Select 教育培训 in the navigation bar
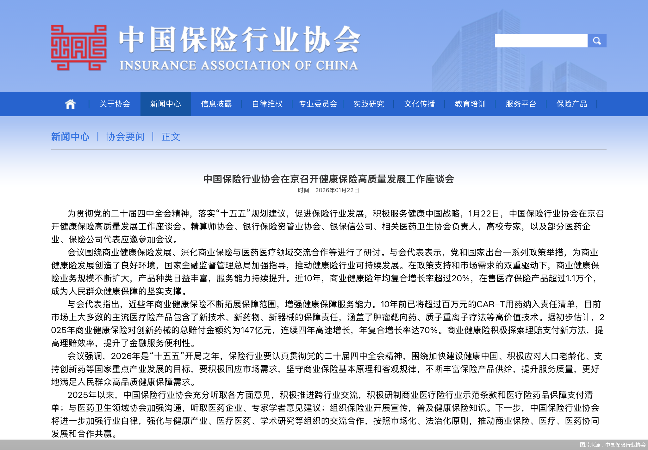 pos(470,104)
